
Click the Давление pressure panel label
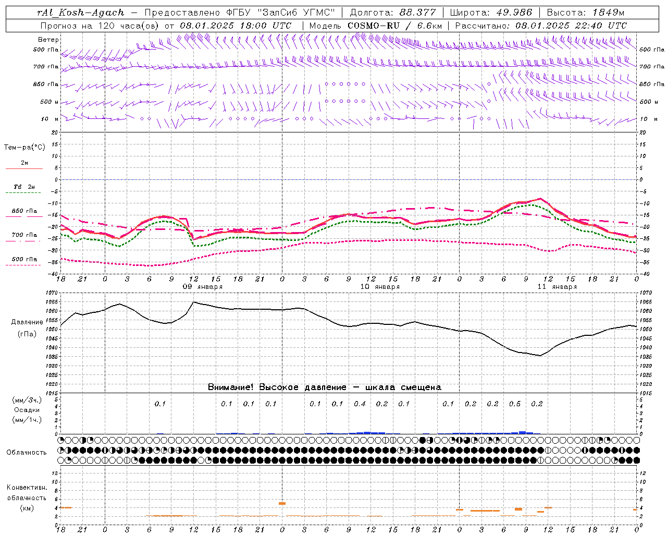(x=27, y=322)
